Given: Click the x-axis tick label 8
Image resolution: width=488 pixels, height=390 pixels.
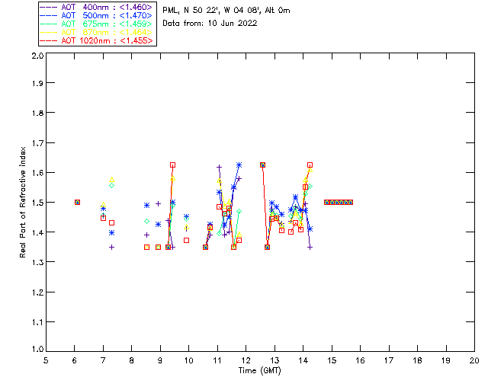Looking at the screenshot, I should [x=132, y=360].
